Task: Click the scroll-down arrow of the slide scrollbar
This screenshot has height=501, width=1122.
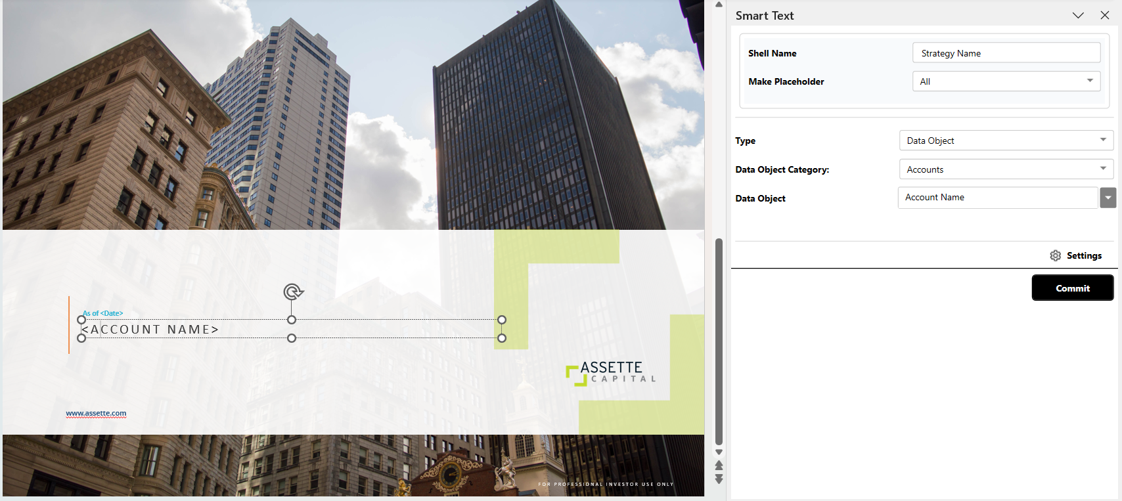Action: click(719, 452)
